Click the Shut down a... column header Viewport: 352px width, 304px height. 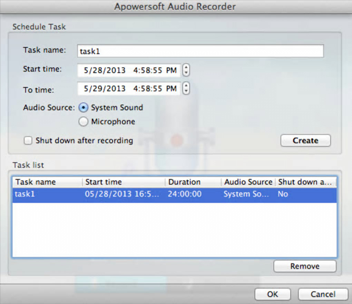coord(306,182)
